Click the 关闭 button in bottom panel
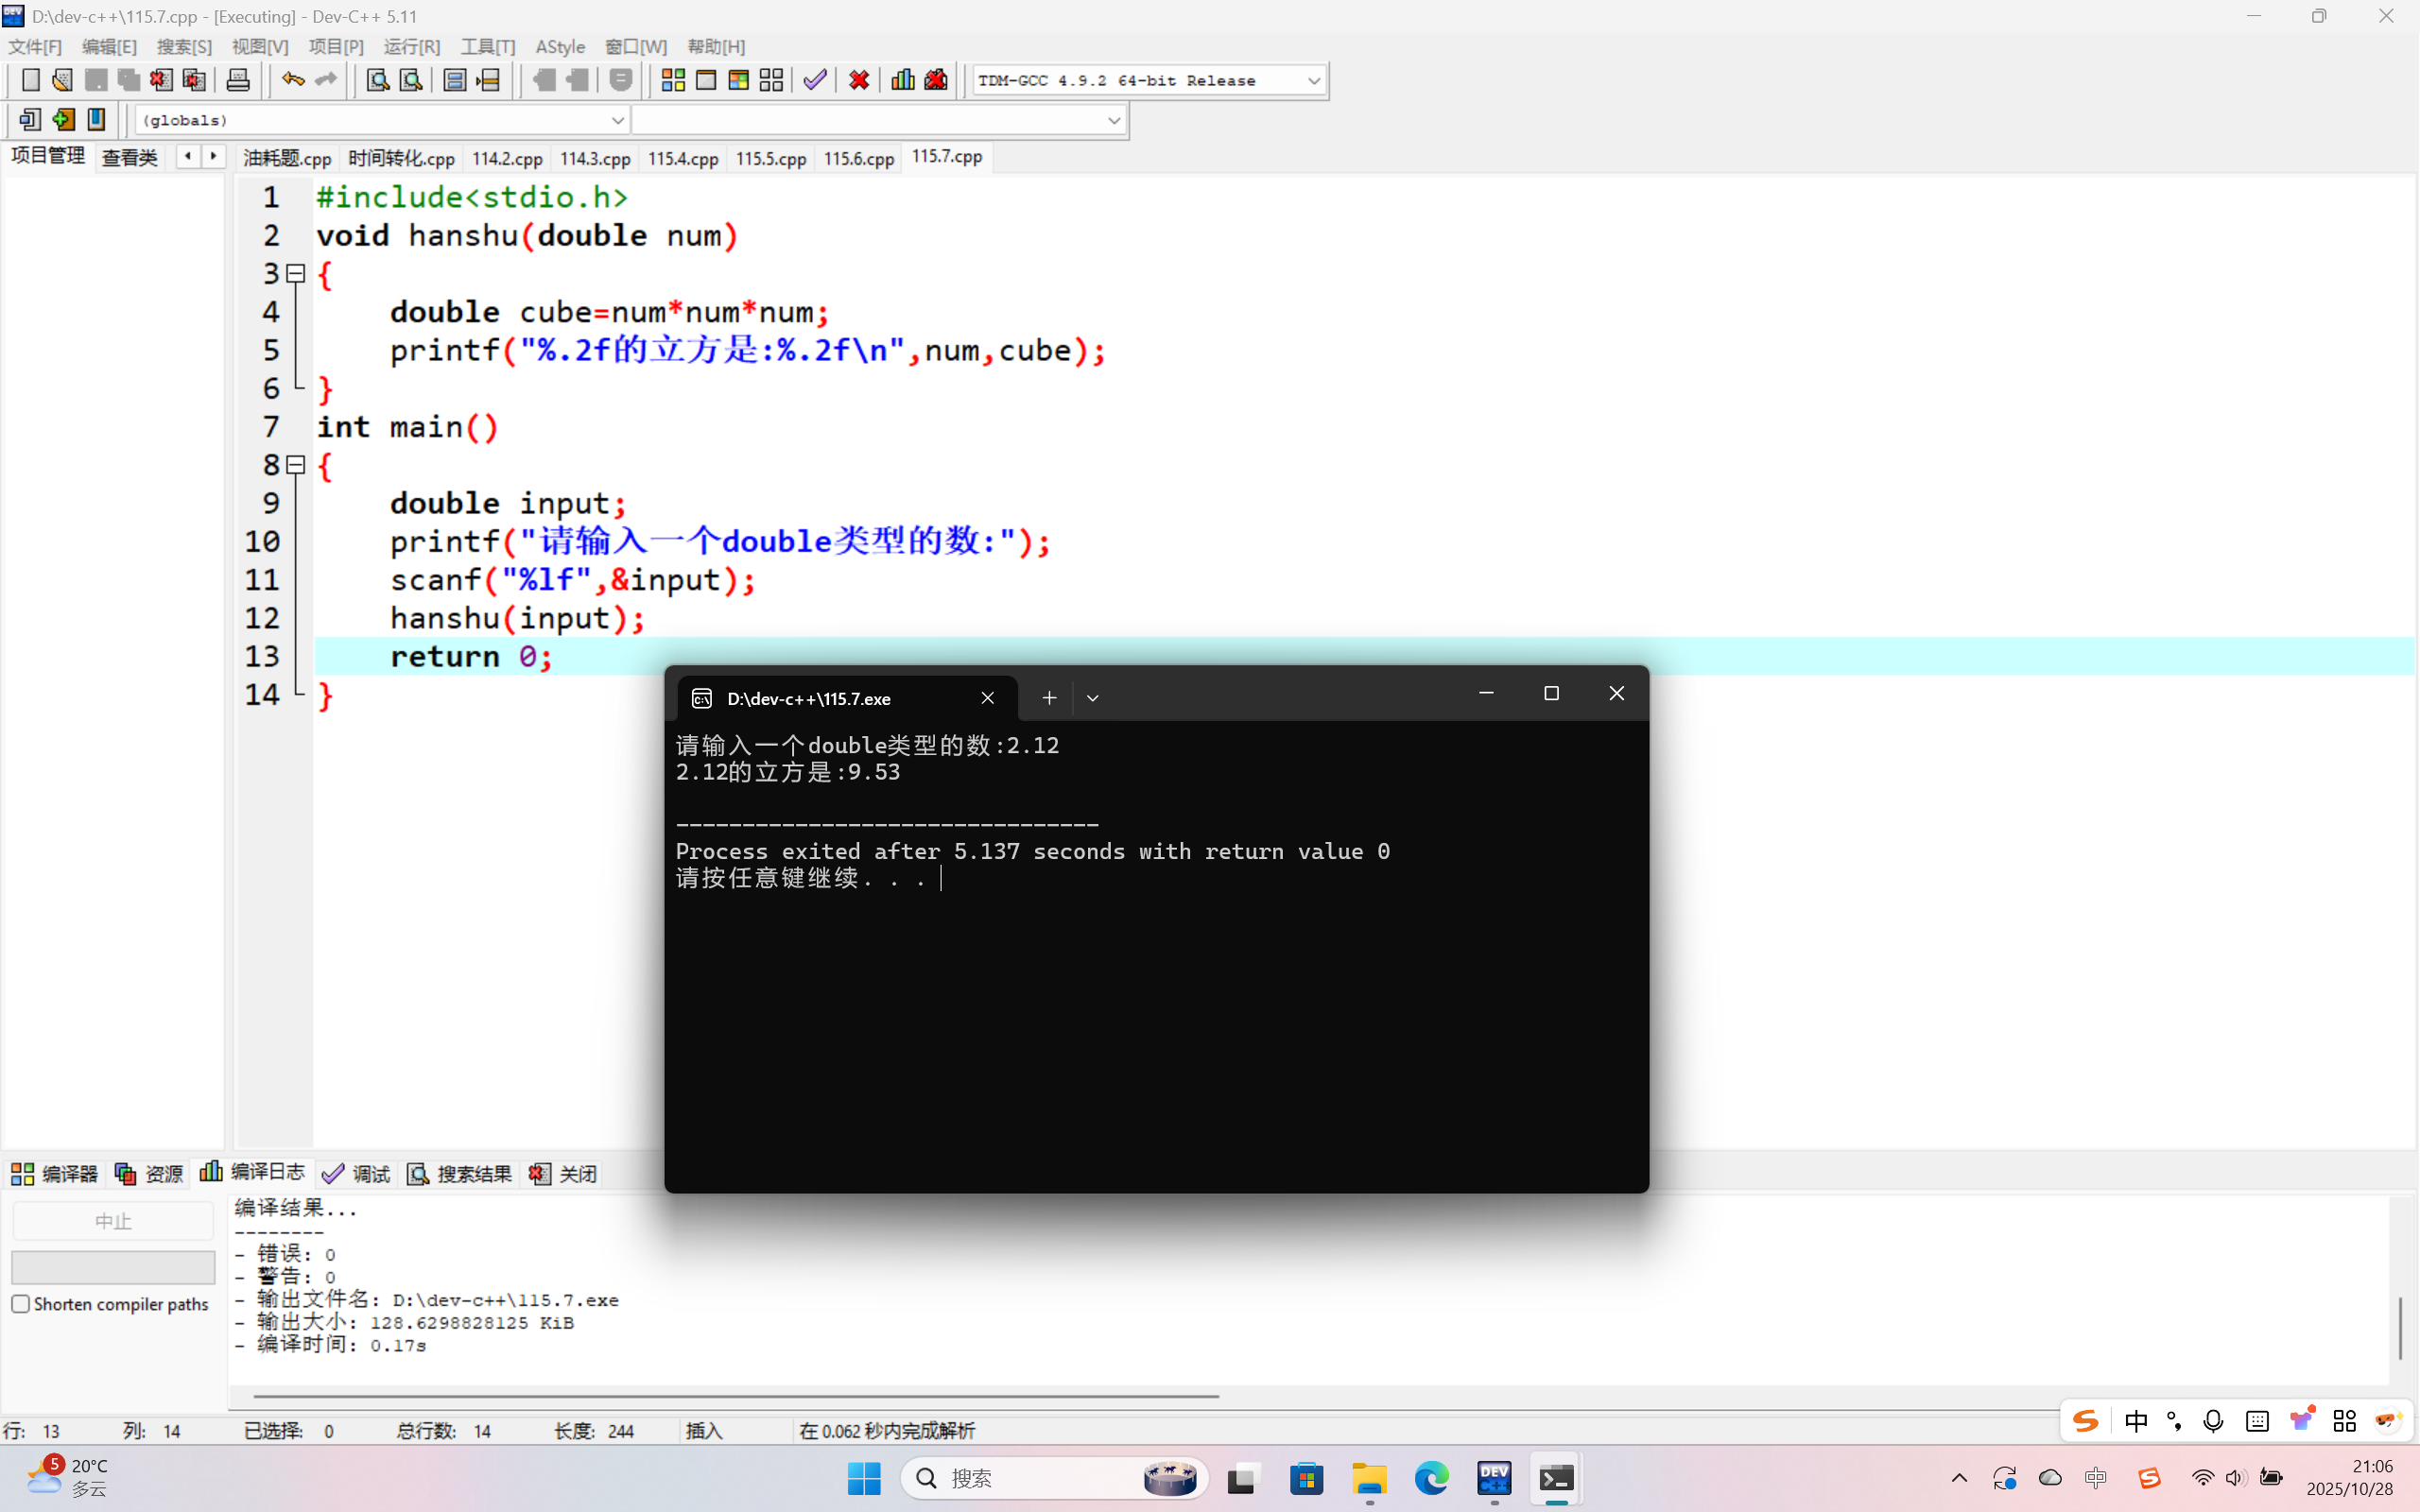This screenshot has height=1512, width=2420. [564, 1173]
